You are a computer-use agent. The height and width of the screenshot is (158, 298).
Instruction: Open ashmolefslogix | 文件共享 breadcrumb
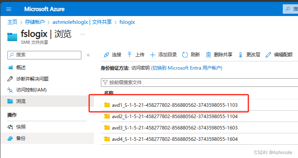82,22
